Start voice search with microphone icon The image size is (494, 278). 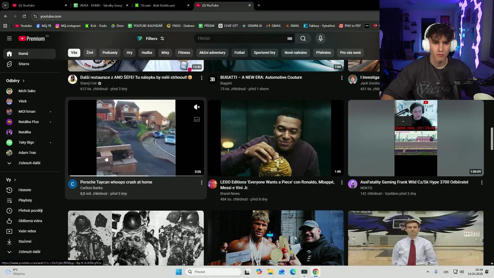coord(320,38)
